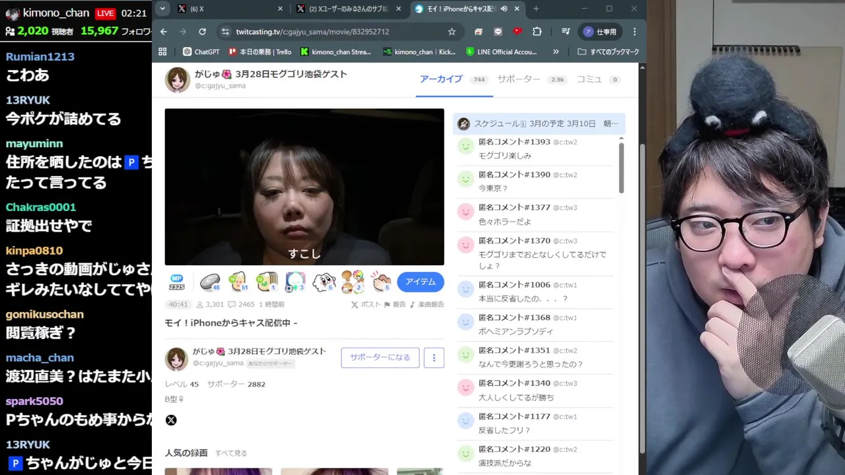Open the media control icon in toolbar

566,32
